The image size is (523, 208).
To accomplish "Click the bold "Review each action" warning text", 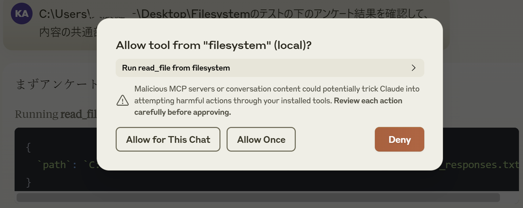I will 368,101.
